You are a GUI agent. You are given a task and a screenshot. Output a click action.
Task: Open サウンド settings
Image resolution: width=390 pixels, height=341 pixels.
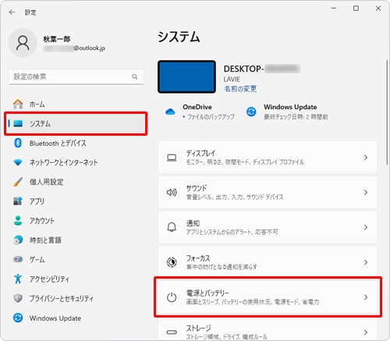coord(268,193)
